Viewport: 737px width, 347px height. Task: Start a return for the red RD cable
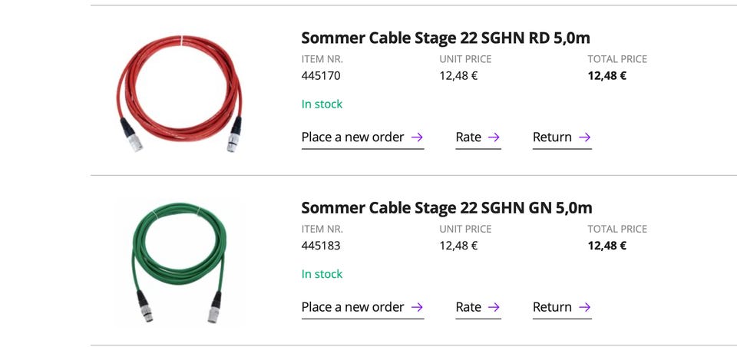pyautogui.click(x=552, y=137)
